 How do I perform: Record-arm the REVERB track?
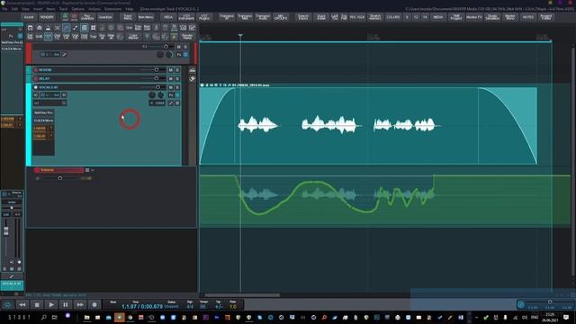[36, 70]
